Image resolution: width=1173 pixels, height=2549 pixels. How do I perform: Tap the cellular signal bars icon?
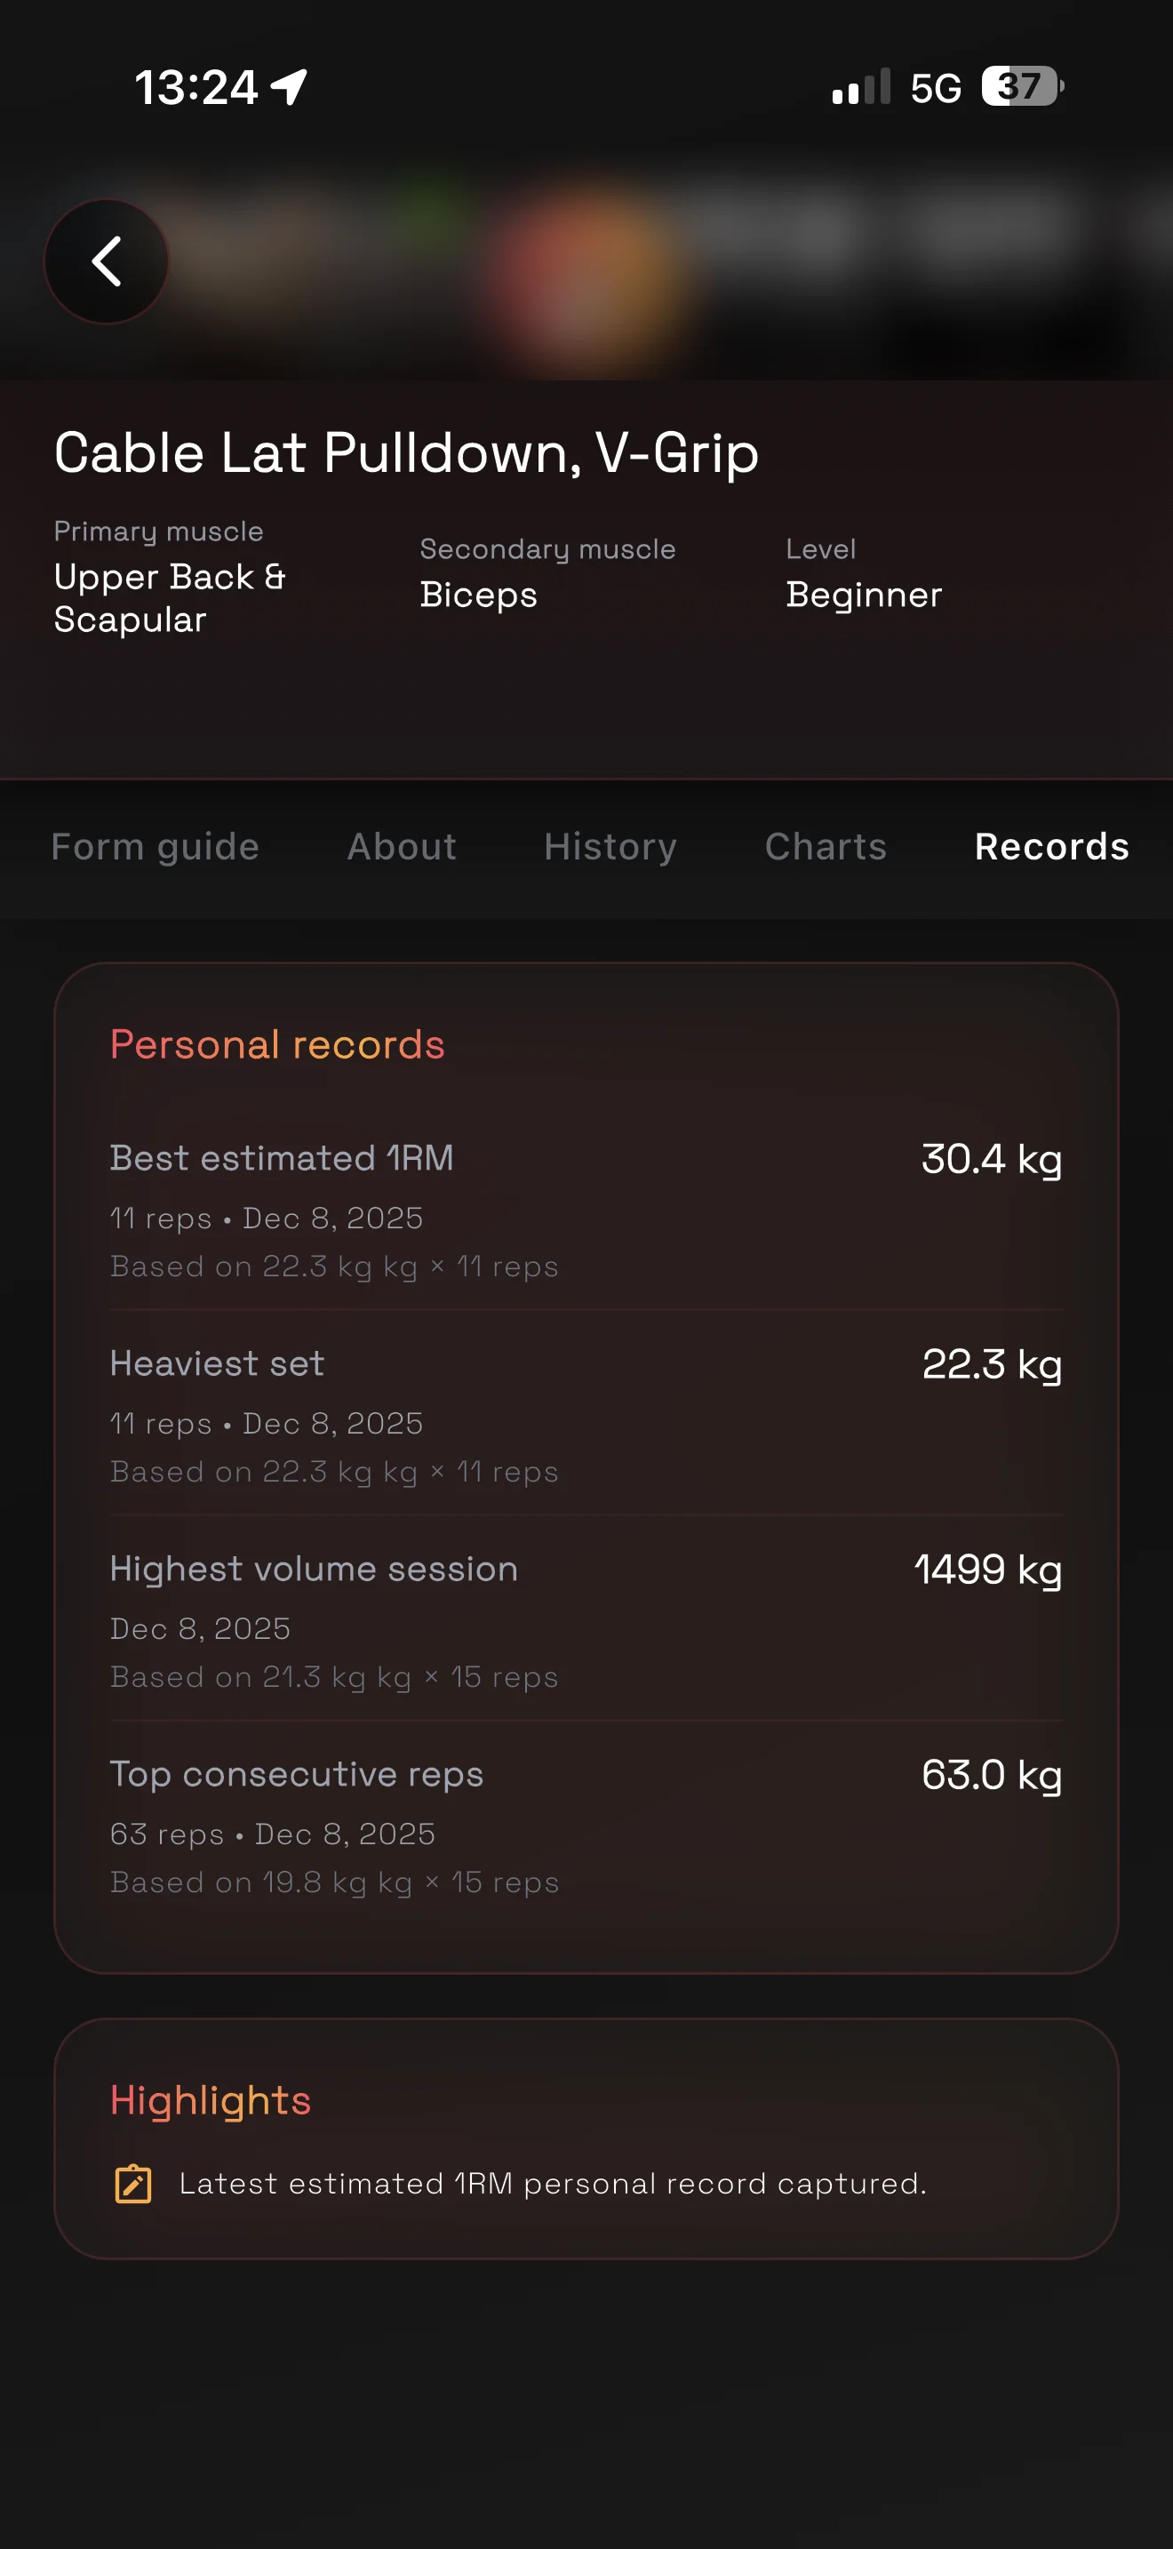click(x=860, y=87)
